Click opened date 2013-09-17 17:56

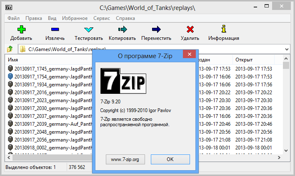[x=254, y=85]
